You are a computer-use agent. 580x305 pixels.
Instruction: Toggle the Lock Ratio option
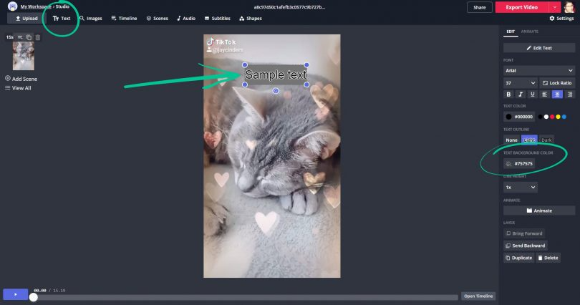pyautogui.click(x=556, y=82)
